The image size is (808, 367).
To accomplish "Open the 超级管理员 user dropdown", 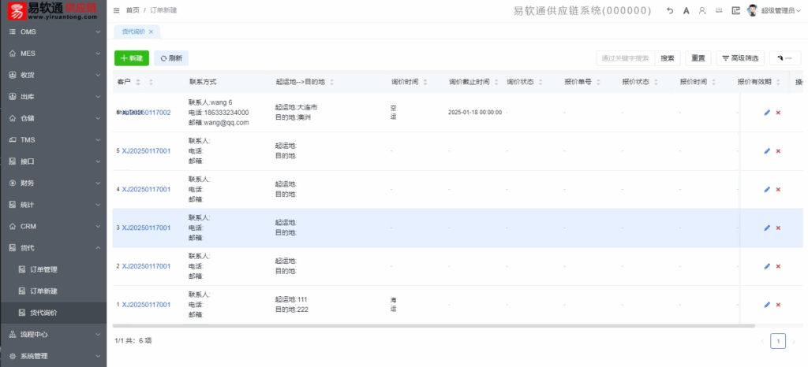I will click(780, 10).
